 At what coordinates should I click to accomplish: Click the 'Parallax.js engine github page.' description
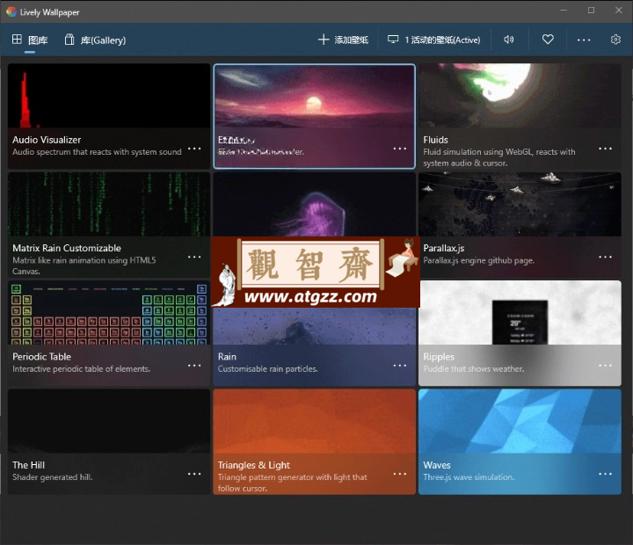click(479, 260)
